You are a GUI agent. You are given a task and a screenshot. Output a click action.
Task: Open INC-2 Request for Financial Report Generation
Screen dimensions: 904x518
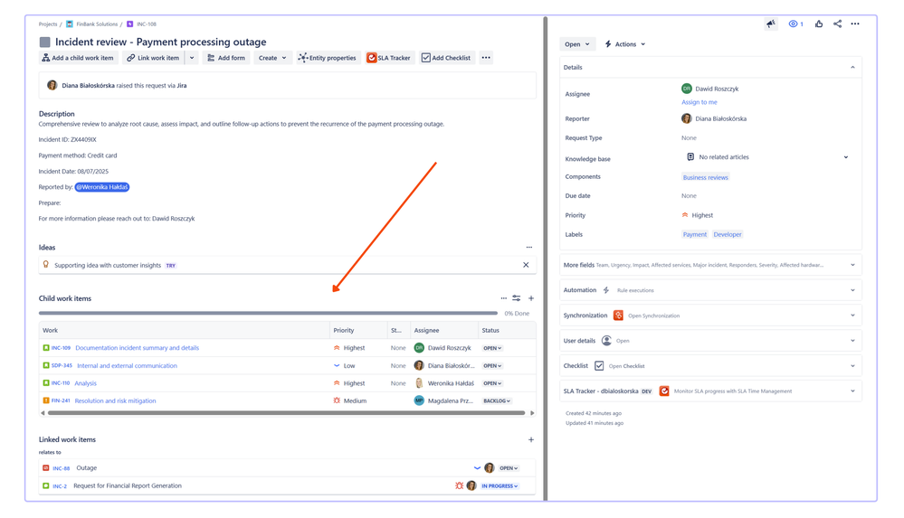[128, 485]
